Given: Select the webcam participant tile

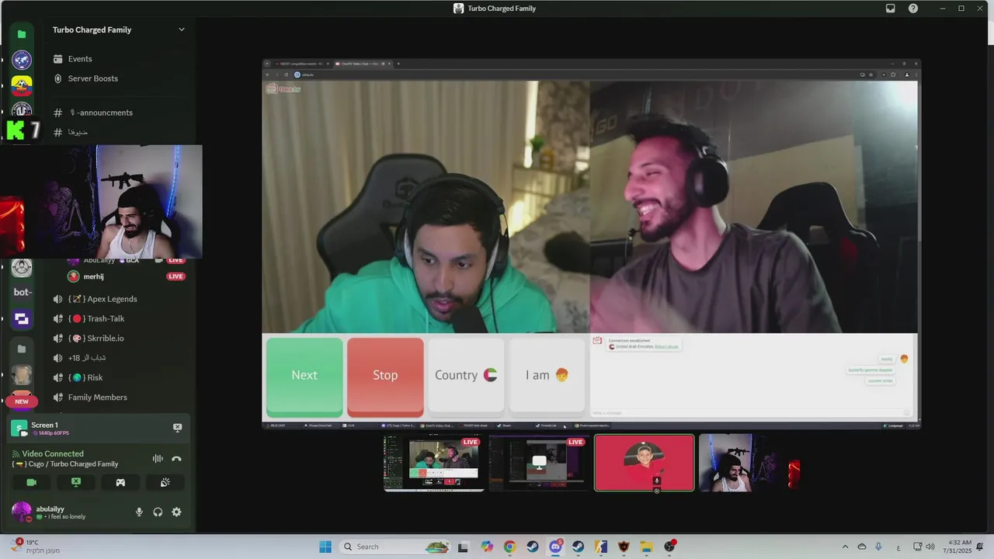Looking at the screenshot, I should (x=749, y=463).
